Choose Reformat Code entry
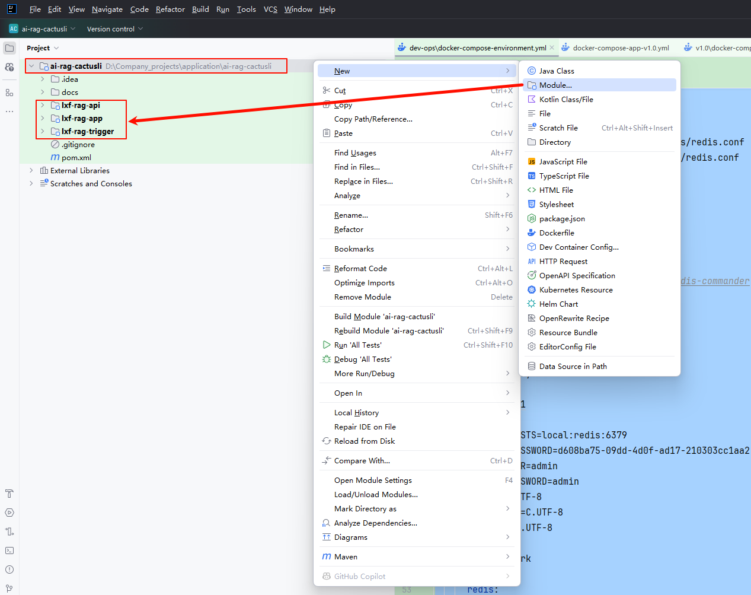Viewport: 751px width, 595px height. coord(417,268)
